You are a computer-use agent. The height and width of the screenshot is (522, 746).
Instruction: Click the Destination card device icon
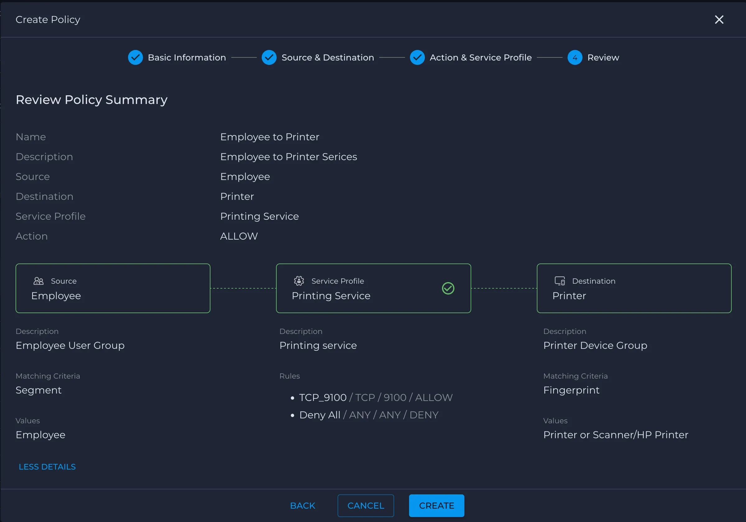pos(559,281)
